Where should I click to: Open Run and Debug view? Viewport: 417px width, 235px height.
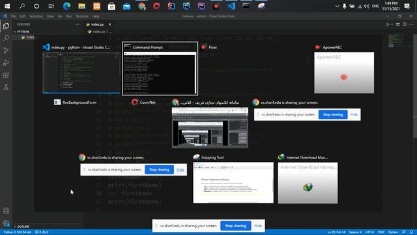tap(6, 63)
